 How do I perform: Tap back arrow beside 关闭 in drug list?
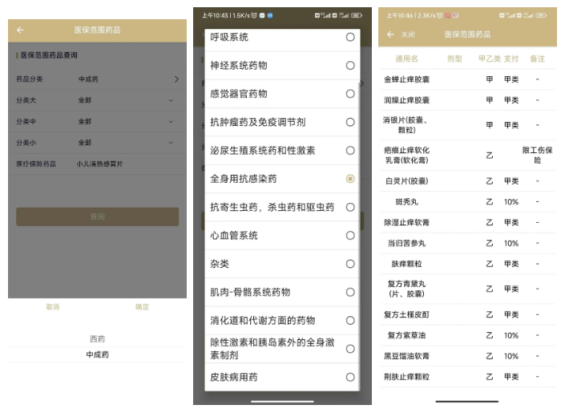pyautogui.click(x=390, y=34)
